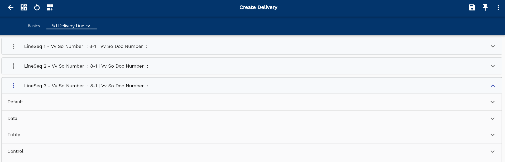The height and width of the screenshot is (162, 505).
Task: Save the delivery with floppy disk icon
Action: (x=472, y=7)
